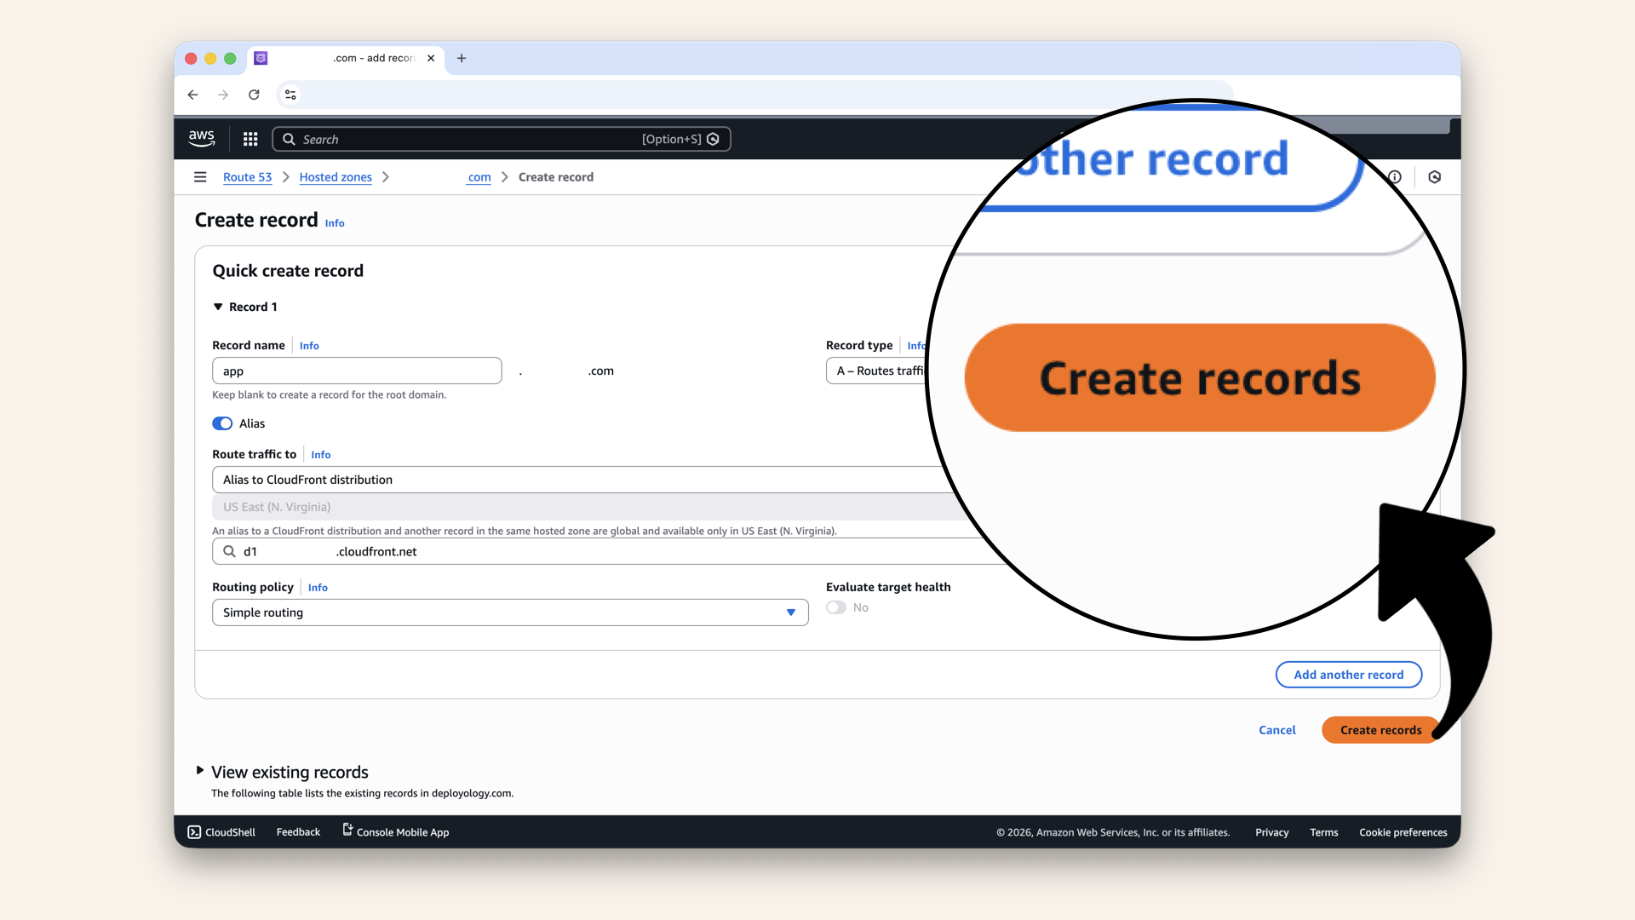Click the keyboard shortcut icon beside Option+S
Image resolution: width=1635 pixels, height=920 pixels.
coord(714,139)
